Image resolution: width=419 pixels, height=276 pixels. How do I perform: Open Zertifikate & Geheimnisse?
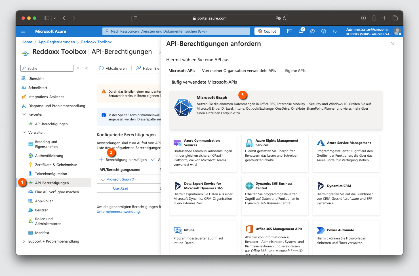[x=56, y=165]
